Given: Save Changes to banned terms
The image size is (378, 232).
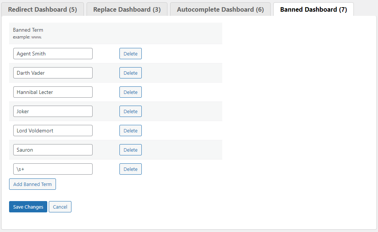Looking at the screenshot, I should pyautogui.click(x=28, y=207).
